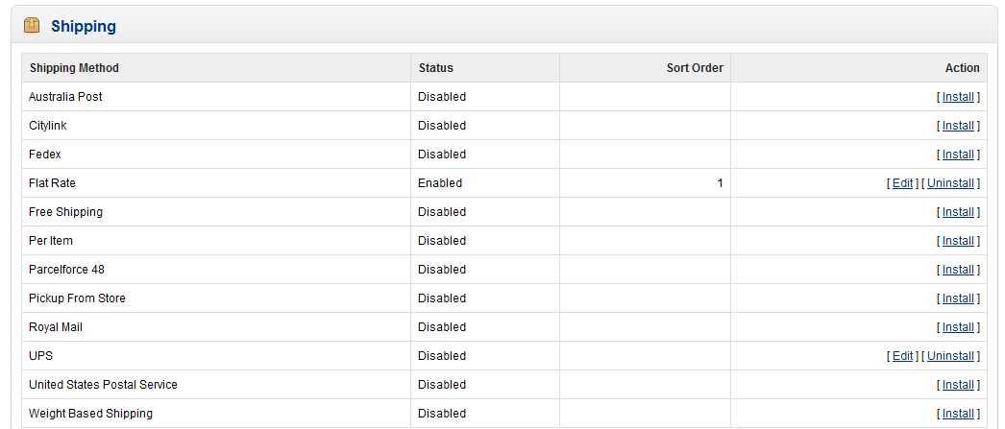The image size is (1005, 429).
Task: Install Weight Based Shipping method
Action: click(958, 414)
